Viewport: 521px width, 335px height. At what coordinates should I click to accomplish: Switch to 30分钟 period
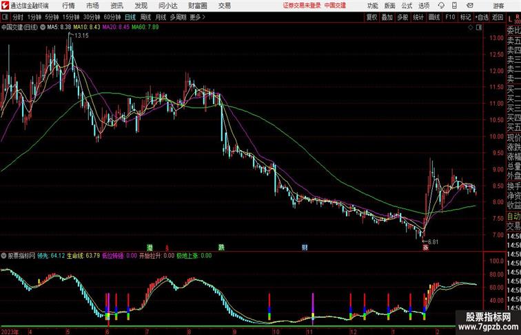(92, 17)
